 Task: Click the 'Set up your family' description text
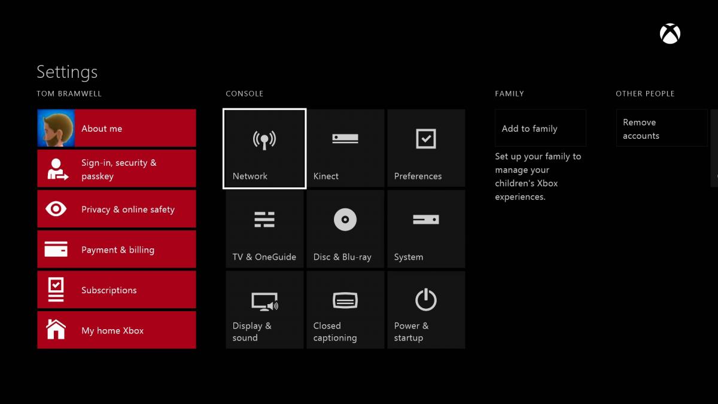pos(538,177)
